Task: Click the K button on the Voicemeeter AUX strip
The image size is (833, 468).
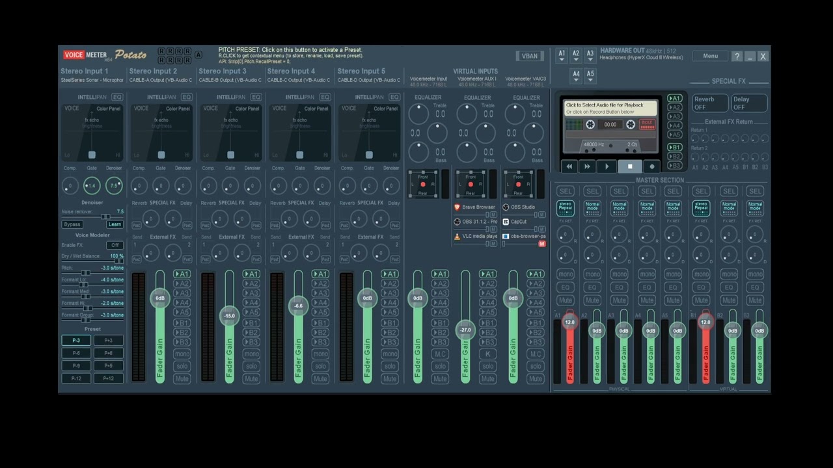Action: pyautogui.click(x=487, y=354)
